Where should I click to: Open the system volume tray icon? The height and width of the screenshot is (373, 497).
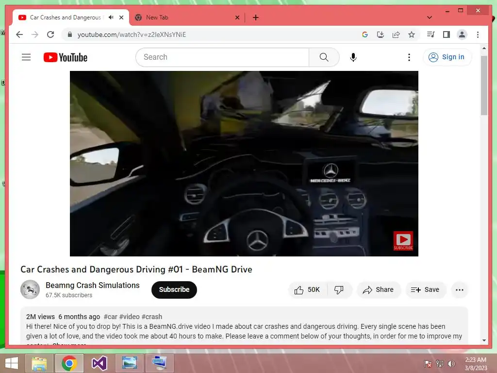pos(451,363)
